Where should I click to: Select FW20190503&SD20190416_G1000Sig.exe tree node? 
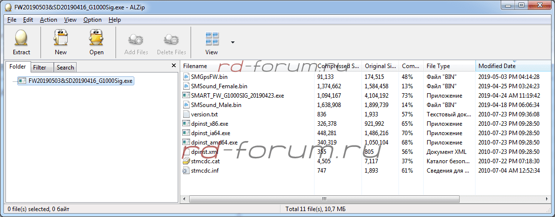(76, 81)
